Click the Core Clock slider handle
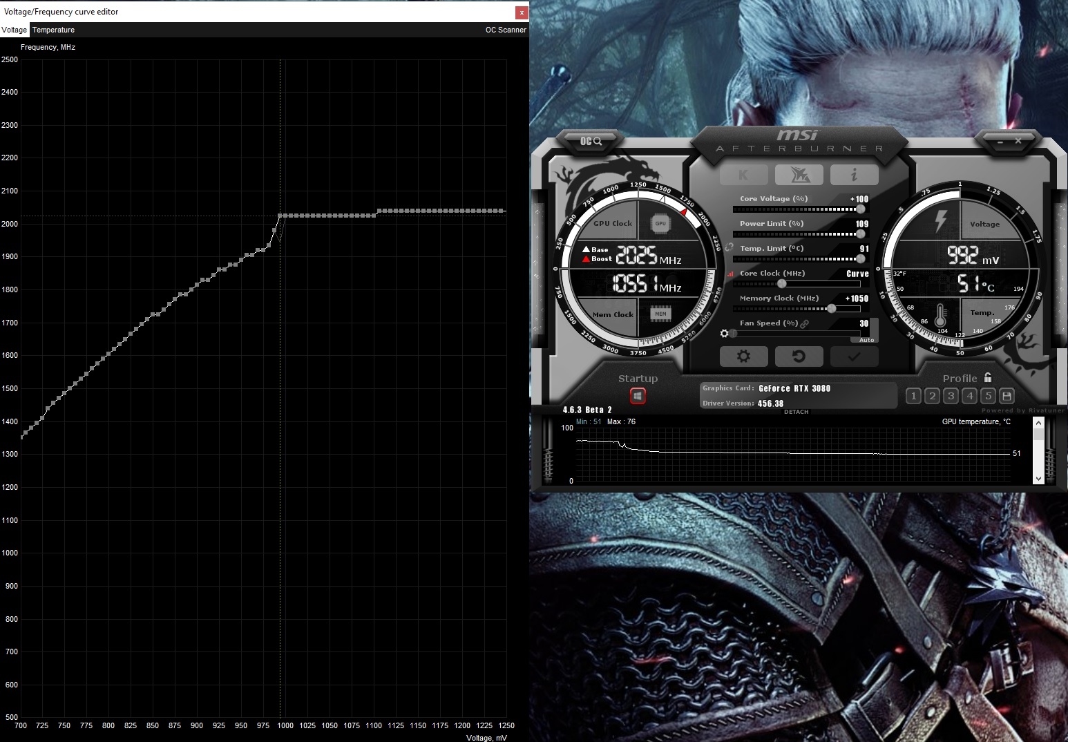This screenshot has height=742, width=1068. (781, 283)
